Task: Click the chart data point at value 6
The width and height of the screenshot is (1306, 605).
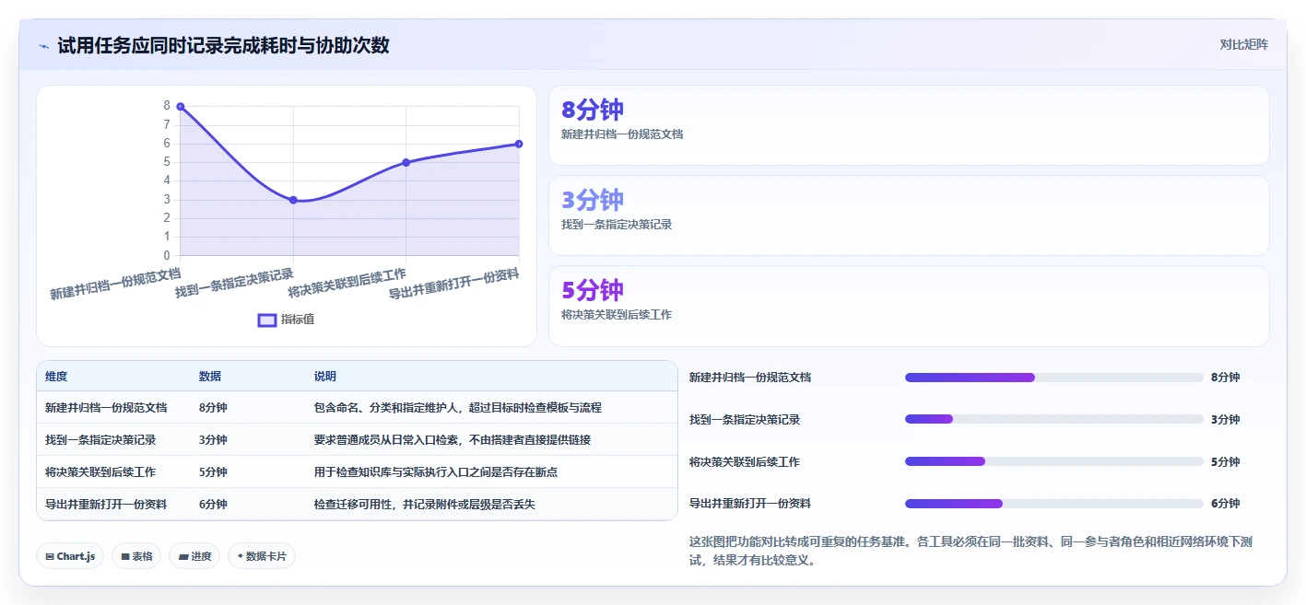Action: click(x=519, y=144)
